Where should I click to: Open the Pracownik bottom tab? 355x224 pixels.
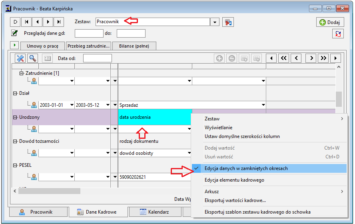coord(38,212)
